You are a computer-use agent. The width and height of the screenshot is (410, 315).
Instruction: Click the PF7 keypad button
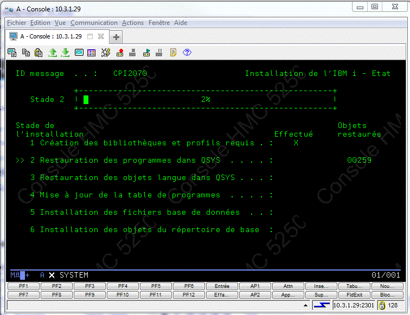(x=23, y=295)
